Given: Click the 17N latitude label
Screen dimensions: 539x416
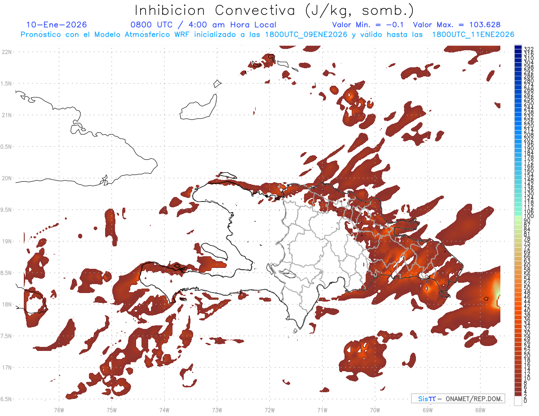Looking at the screenshot, I should [x=7, y=368].
